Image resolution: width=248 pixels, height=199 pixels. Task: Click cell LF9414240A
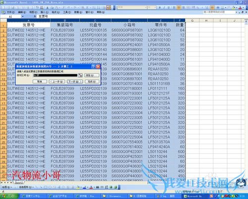(161, 147)
